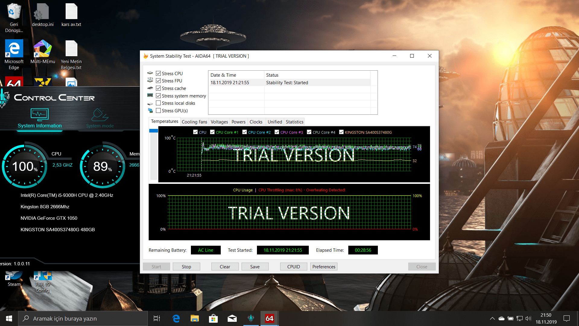Click the Windows search box
579x326 pixels.
point(83,318)
